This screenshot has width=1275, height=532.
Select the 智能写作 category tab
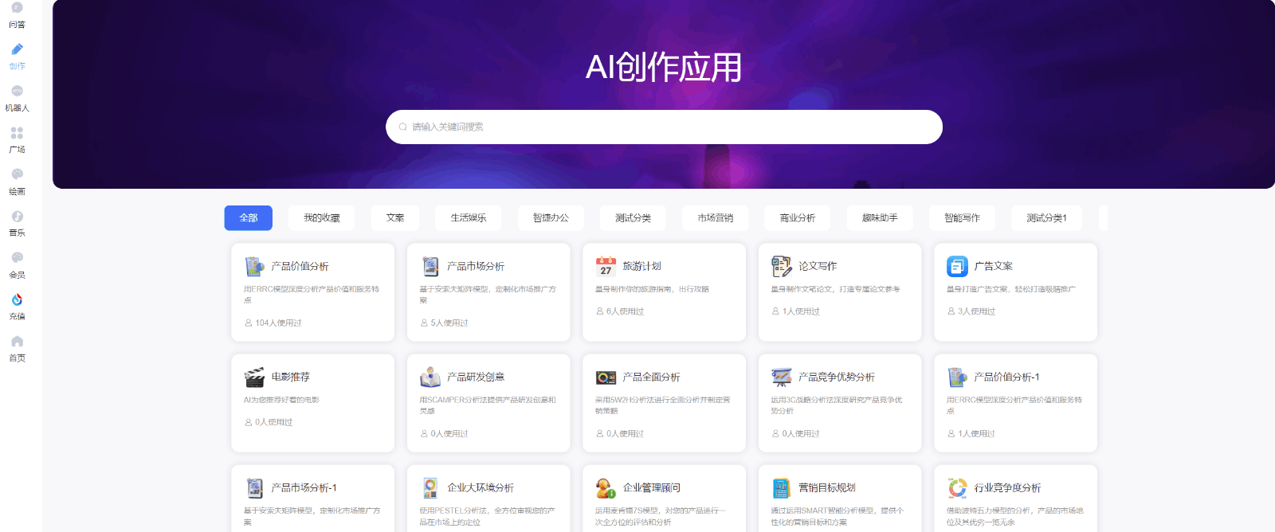tap(962, 218)
